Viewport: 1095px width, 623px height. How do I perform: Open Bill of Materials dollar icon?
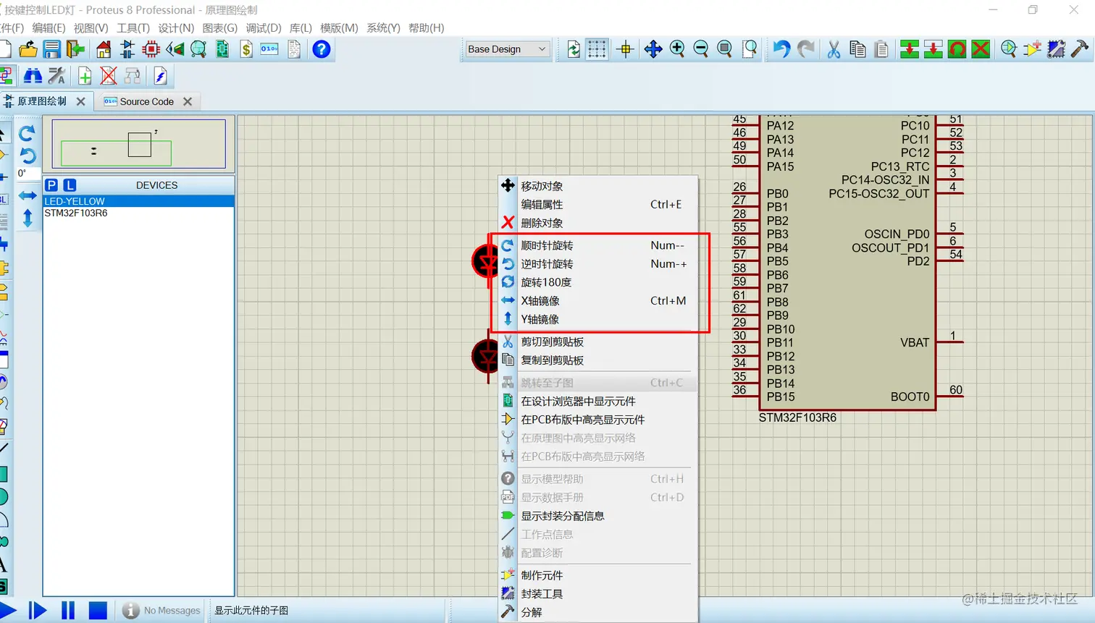[x=246, y=49]
